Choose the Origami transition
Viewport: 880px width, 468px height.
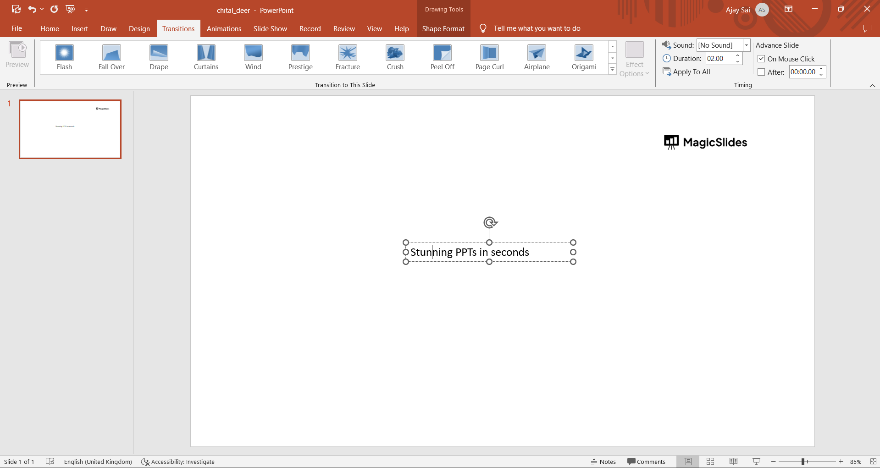coord(584,57)
